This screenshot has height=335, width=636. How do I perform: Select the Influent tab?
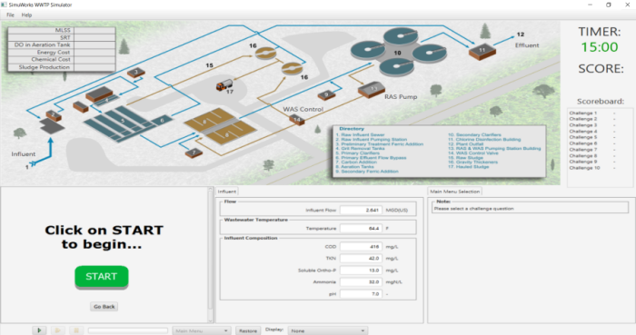tap(227, 192)
